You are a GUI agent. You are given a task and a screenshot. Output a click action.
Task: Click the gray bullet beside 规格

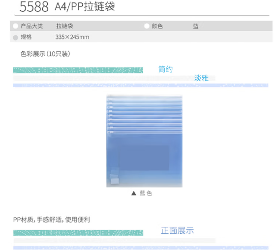[16, 37]
